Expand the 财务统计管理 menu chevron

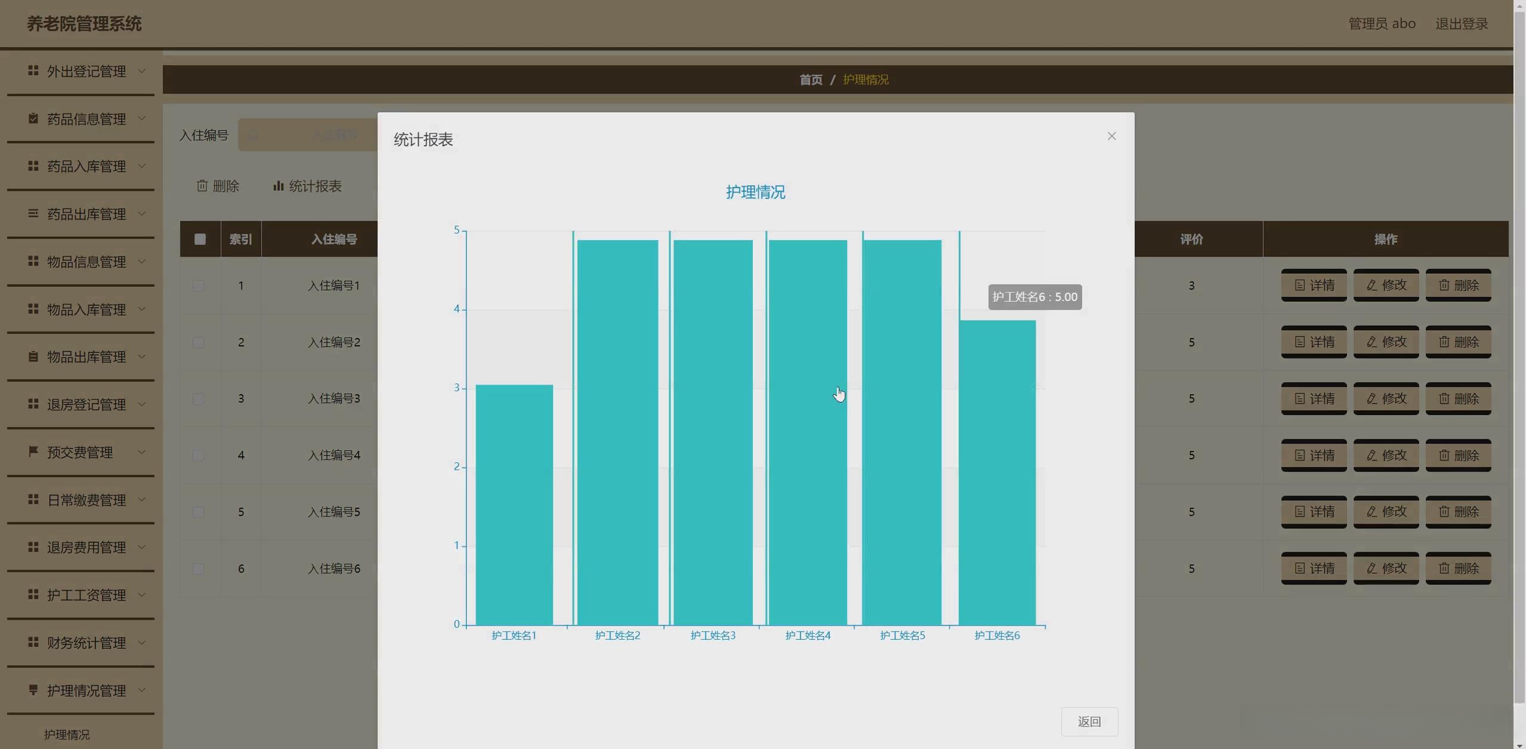tap(142, 642)
